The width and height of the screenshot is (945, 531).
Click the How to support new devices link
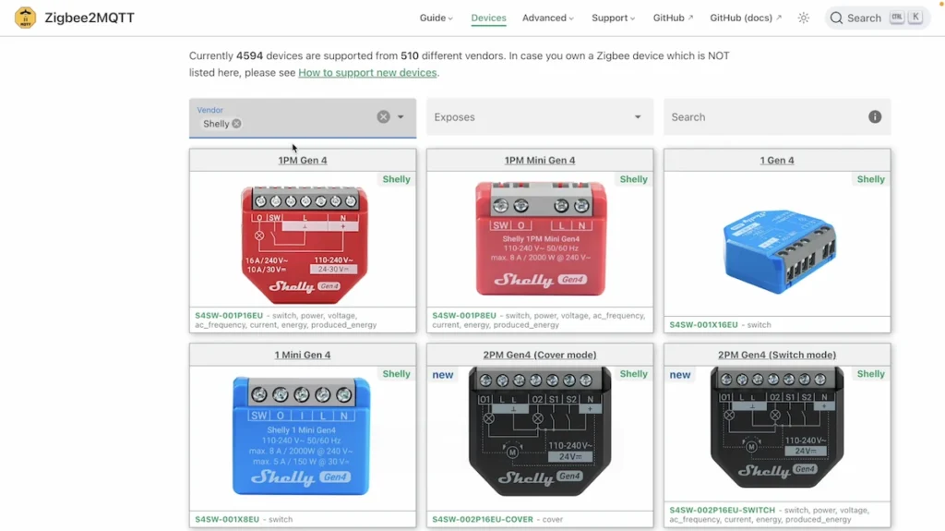coord(367,73)
